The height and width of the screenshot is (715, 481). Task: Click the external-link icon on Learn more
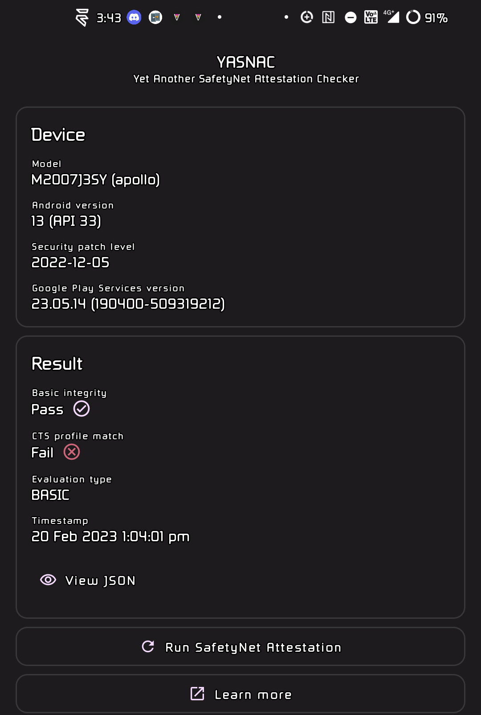(198, 694)
